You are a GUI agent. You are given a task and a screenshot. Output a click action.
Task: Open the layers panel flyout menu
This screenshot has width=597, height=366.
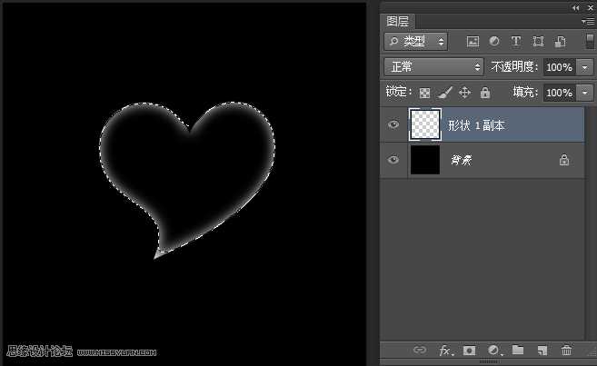[588, 21]
